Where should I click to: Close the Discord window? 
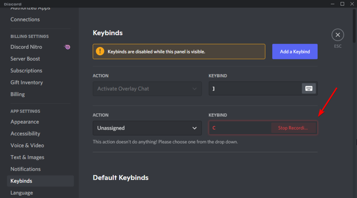[352, 4]
